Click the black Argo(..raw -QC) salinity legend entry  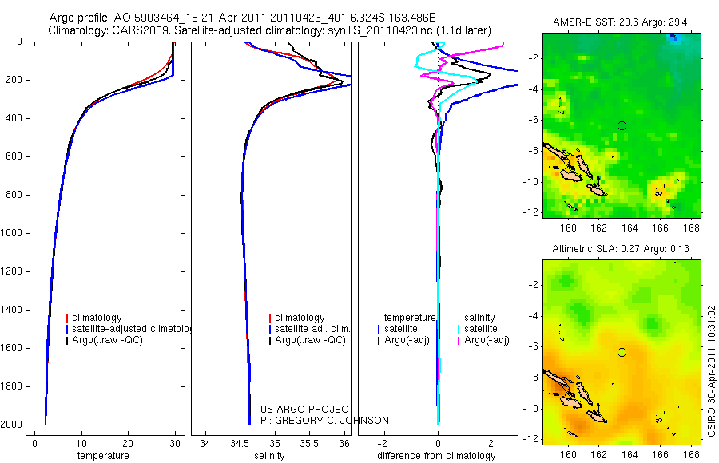[308, 341]
